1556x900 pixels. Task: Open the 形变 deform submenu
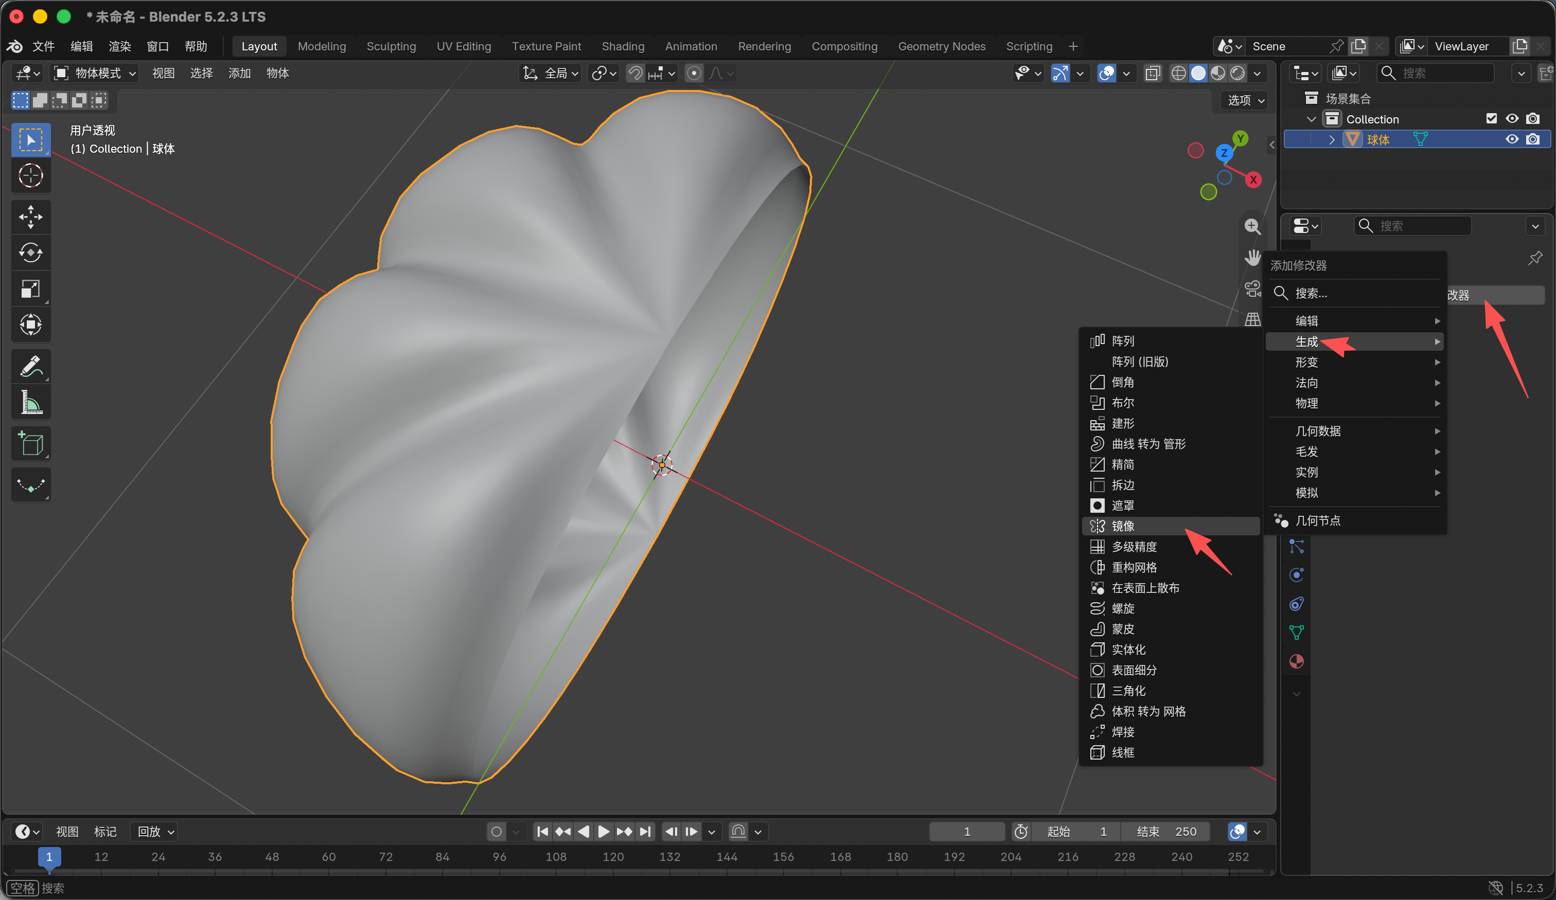(x=1355, y=363)
